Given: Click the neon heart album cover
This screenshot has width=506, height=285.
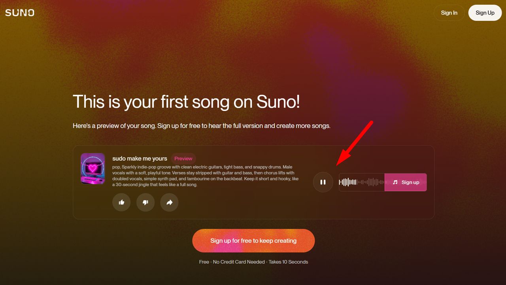Looking at the screenshot, I should tap(93, 169).
